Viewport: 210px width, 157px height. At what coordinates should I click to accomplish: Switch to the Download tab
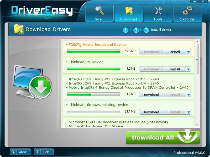[x=129, y=13]
